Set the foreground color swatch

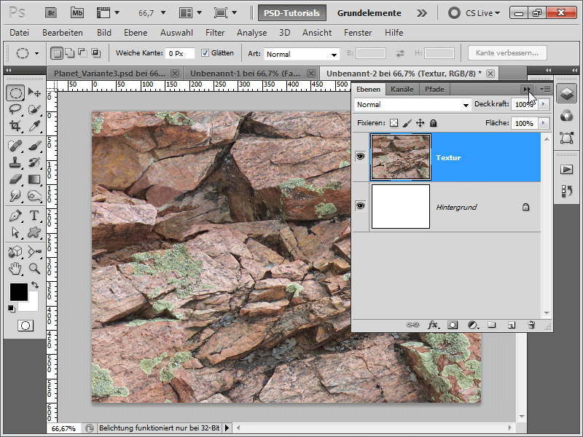point(18,292)
